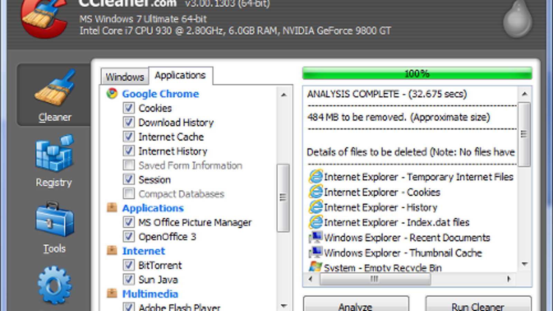This screenshot has width=553, height=311.
Task: Click results pane vertical scrollbar thumb
Action: tap(524, 134)
